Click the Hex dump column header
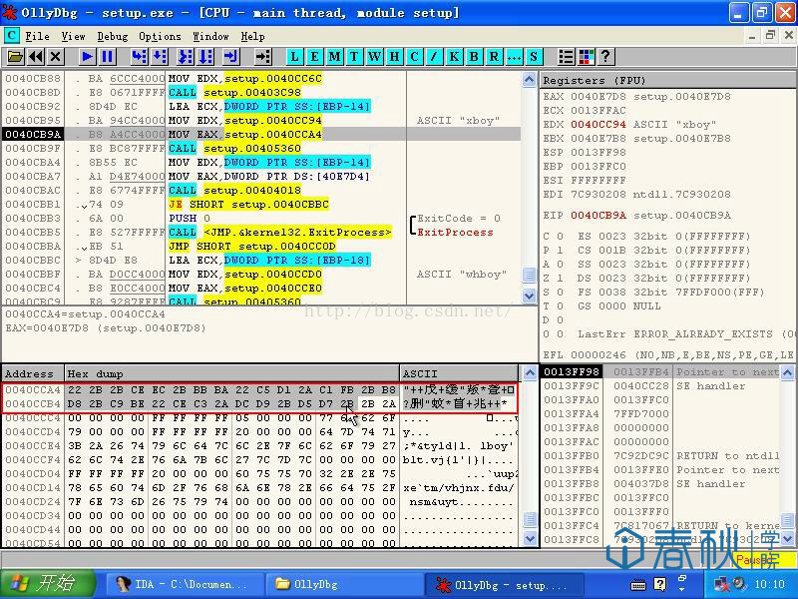798x599 pixels. [232, 373]
